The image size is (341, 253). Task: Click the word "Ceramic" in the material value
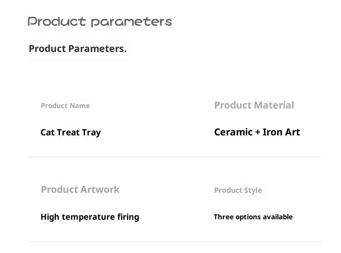click(x=233, y=132)
